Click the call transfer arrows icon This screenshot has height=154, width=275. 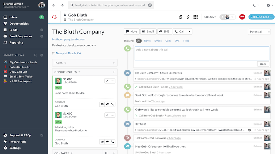pos(188,17)
